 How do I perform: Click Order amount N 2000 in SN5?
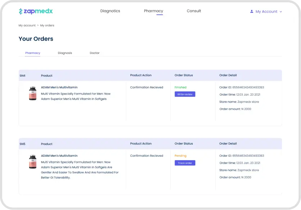tap(235, 177)
